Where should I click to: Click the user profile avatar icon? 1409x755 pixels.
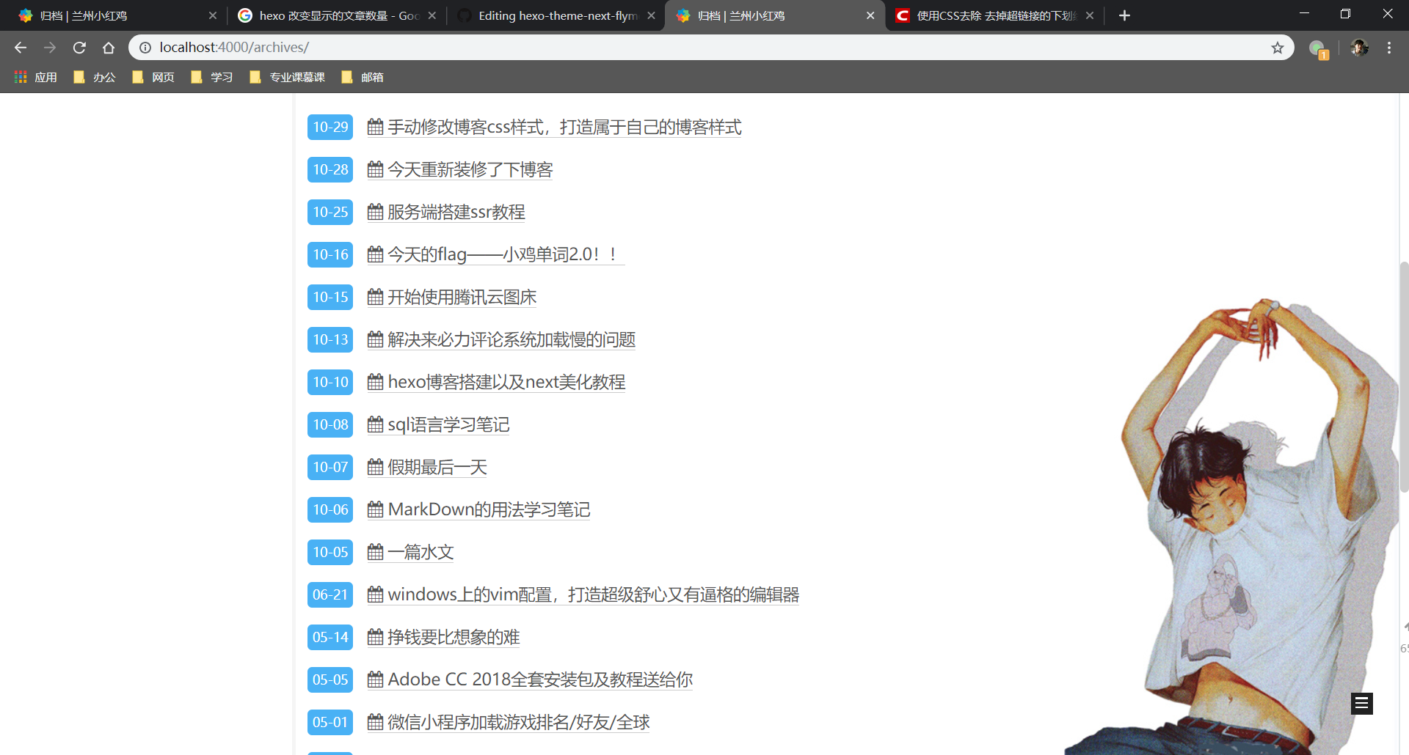pos(1359,48)
